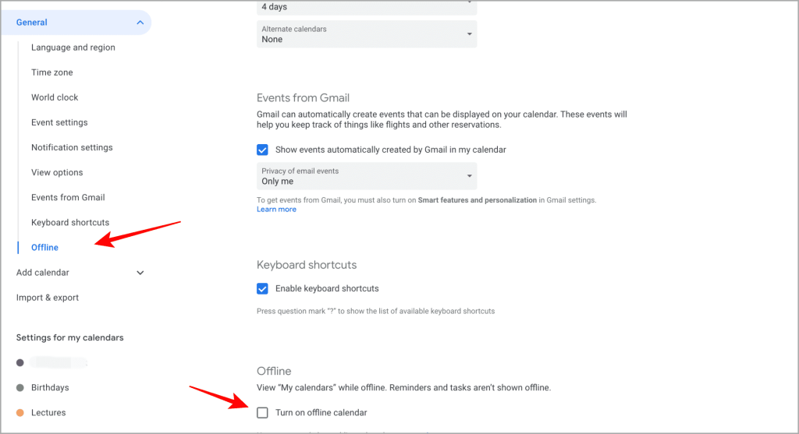This screenshot has width=799, height=434.
Task: Click the Smart features and personalization text
Action: point(478,200)
